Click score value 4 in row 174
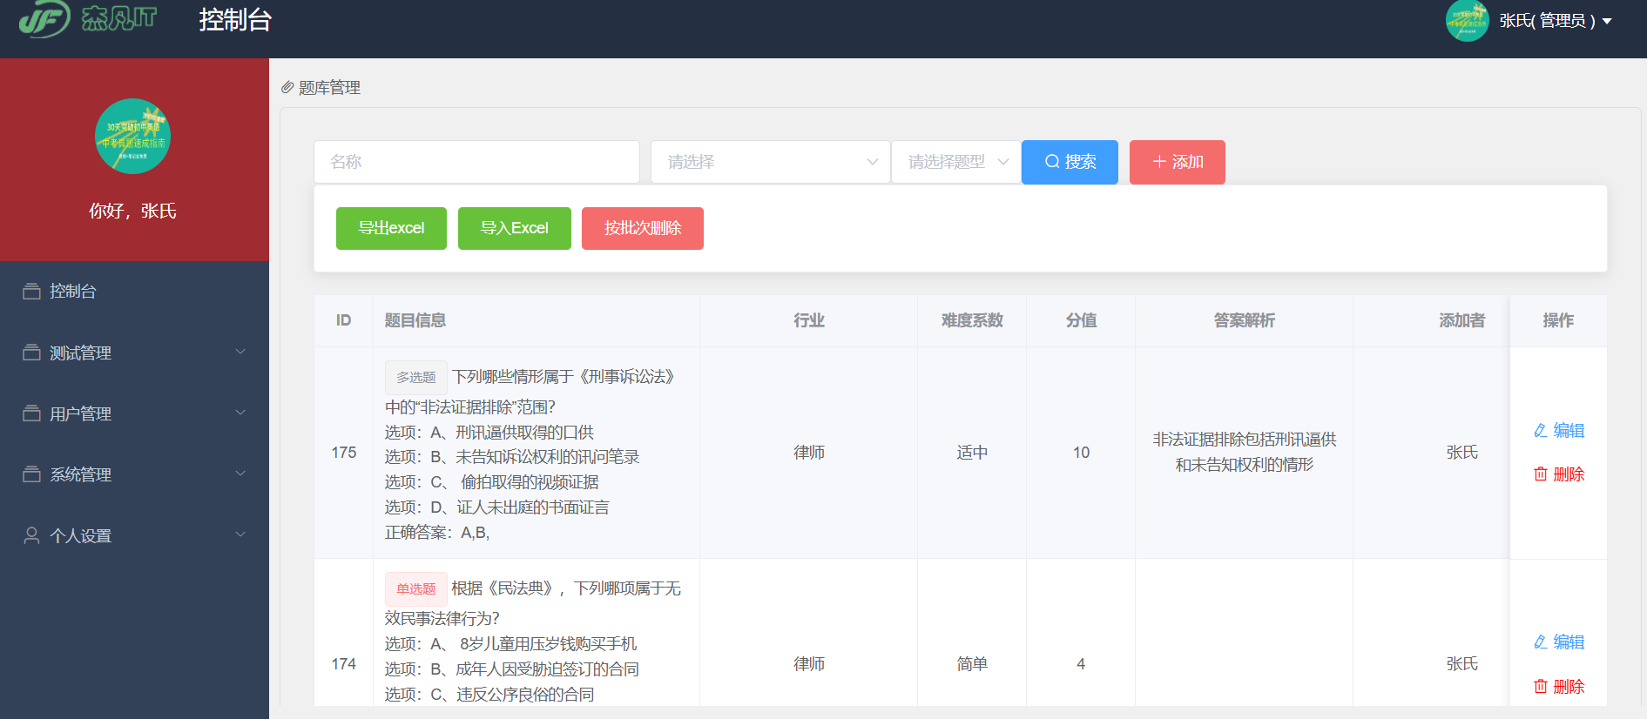 coord(1081,664)
